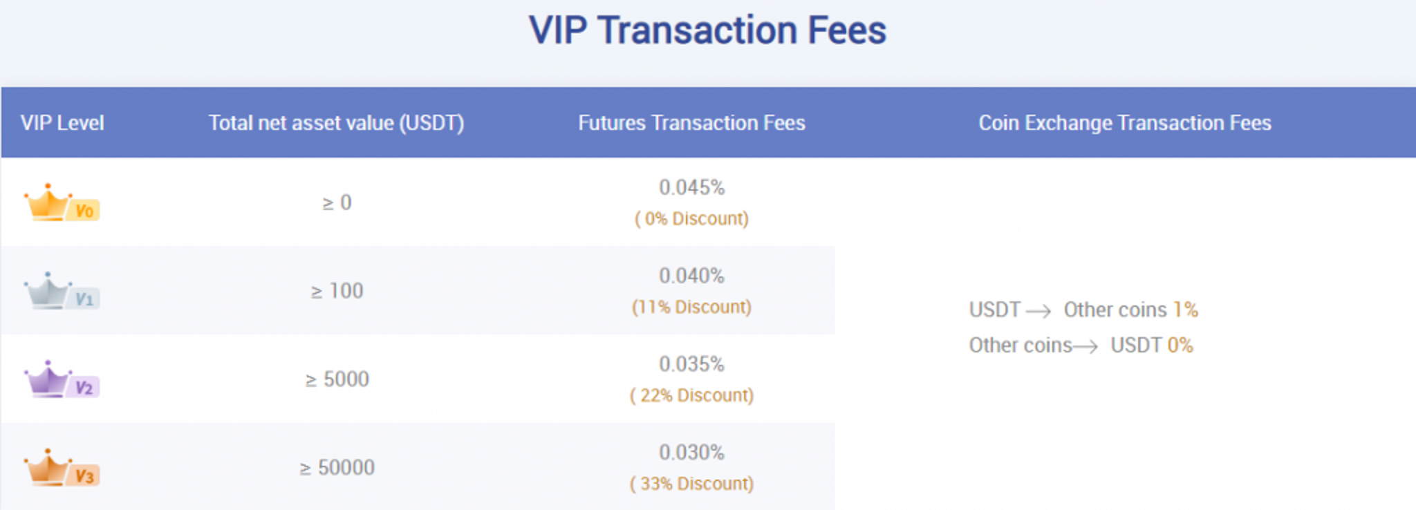Click the VIP Transaction Fees title

tap(707, 30)
